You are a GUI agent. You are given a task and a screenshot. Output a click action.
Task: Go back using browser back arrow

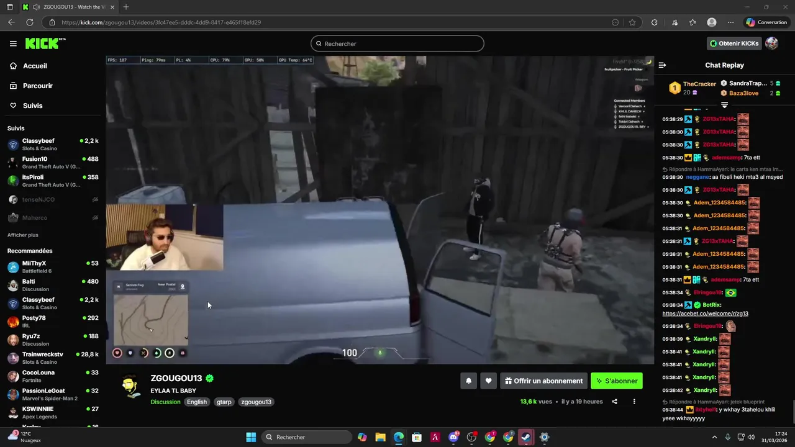pyautogui.click(x=11, y=22)
